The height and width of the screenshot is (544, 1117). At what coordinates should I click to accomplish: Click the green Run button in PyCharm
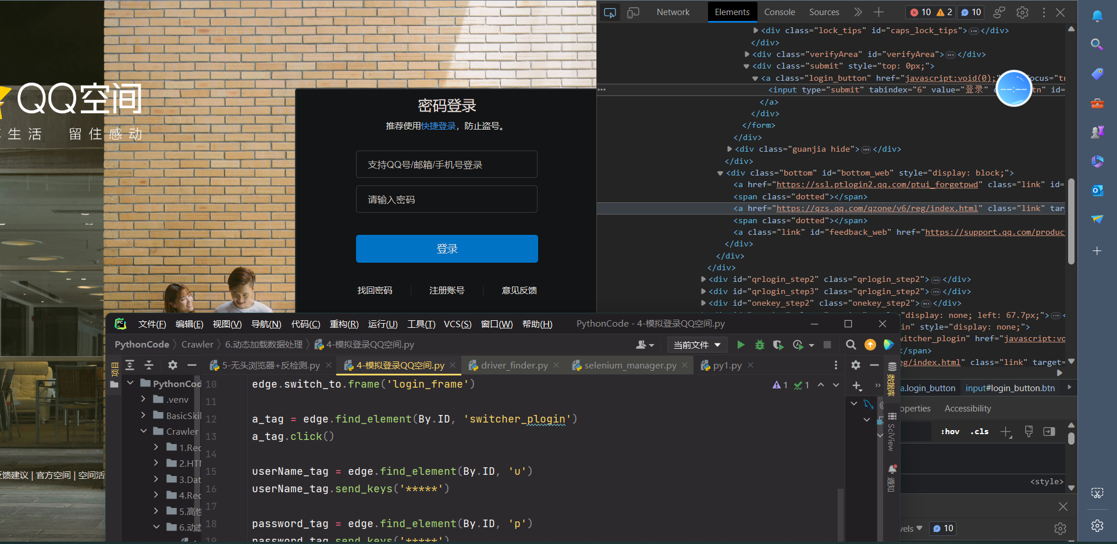pos(741,345)
